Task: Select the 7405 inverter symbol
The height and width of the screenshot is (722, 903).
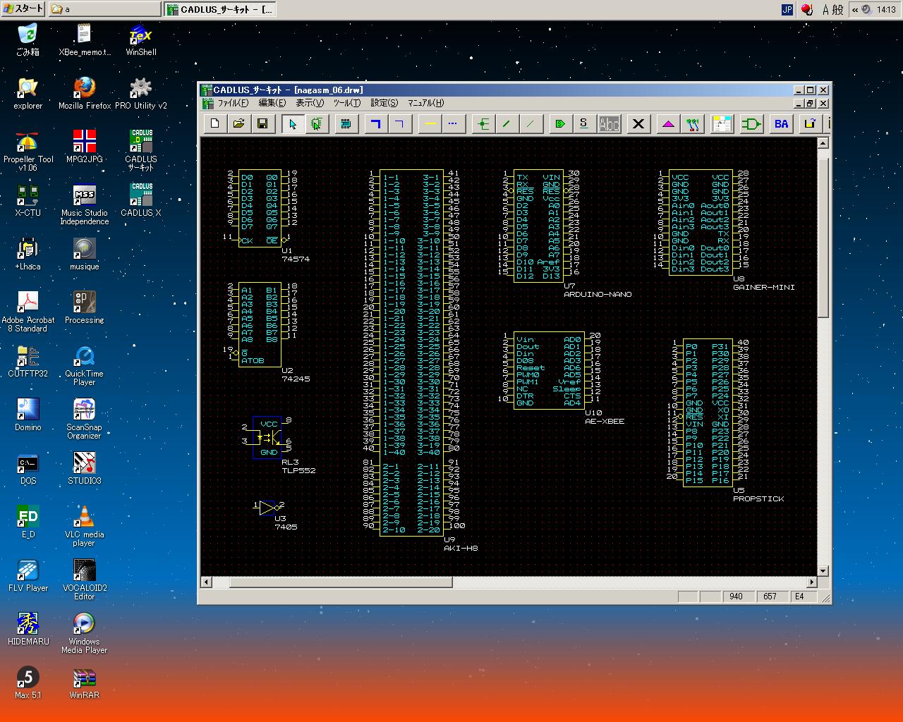Action: pos(268,507)
